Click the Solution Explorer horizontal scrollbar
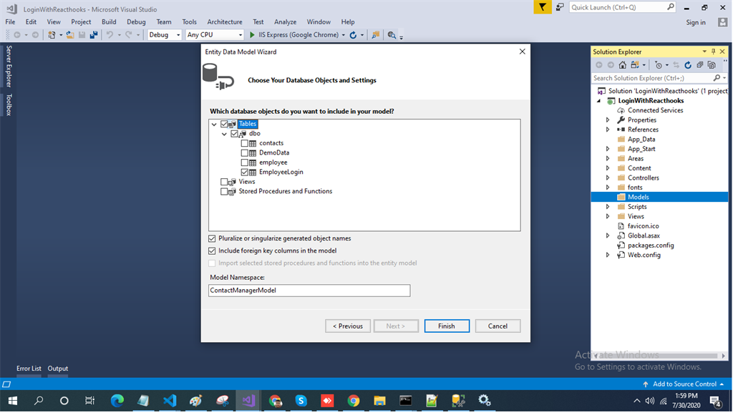This screenshot has width=733, height=413. (659, 356)
